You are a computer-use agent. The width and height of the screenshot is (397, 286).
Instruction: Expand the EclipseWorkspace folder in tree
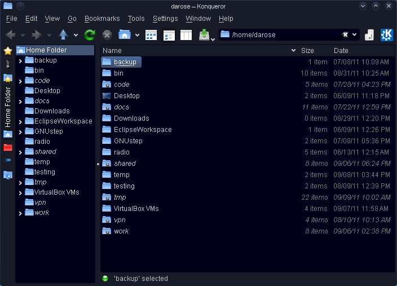[20, 122]
